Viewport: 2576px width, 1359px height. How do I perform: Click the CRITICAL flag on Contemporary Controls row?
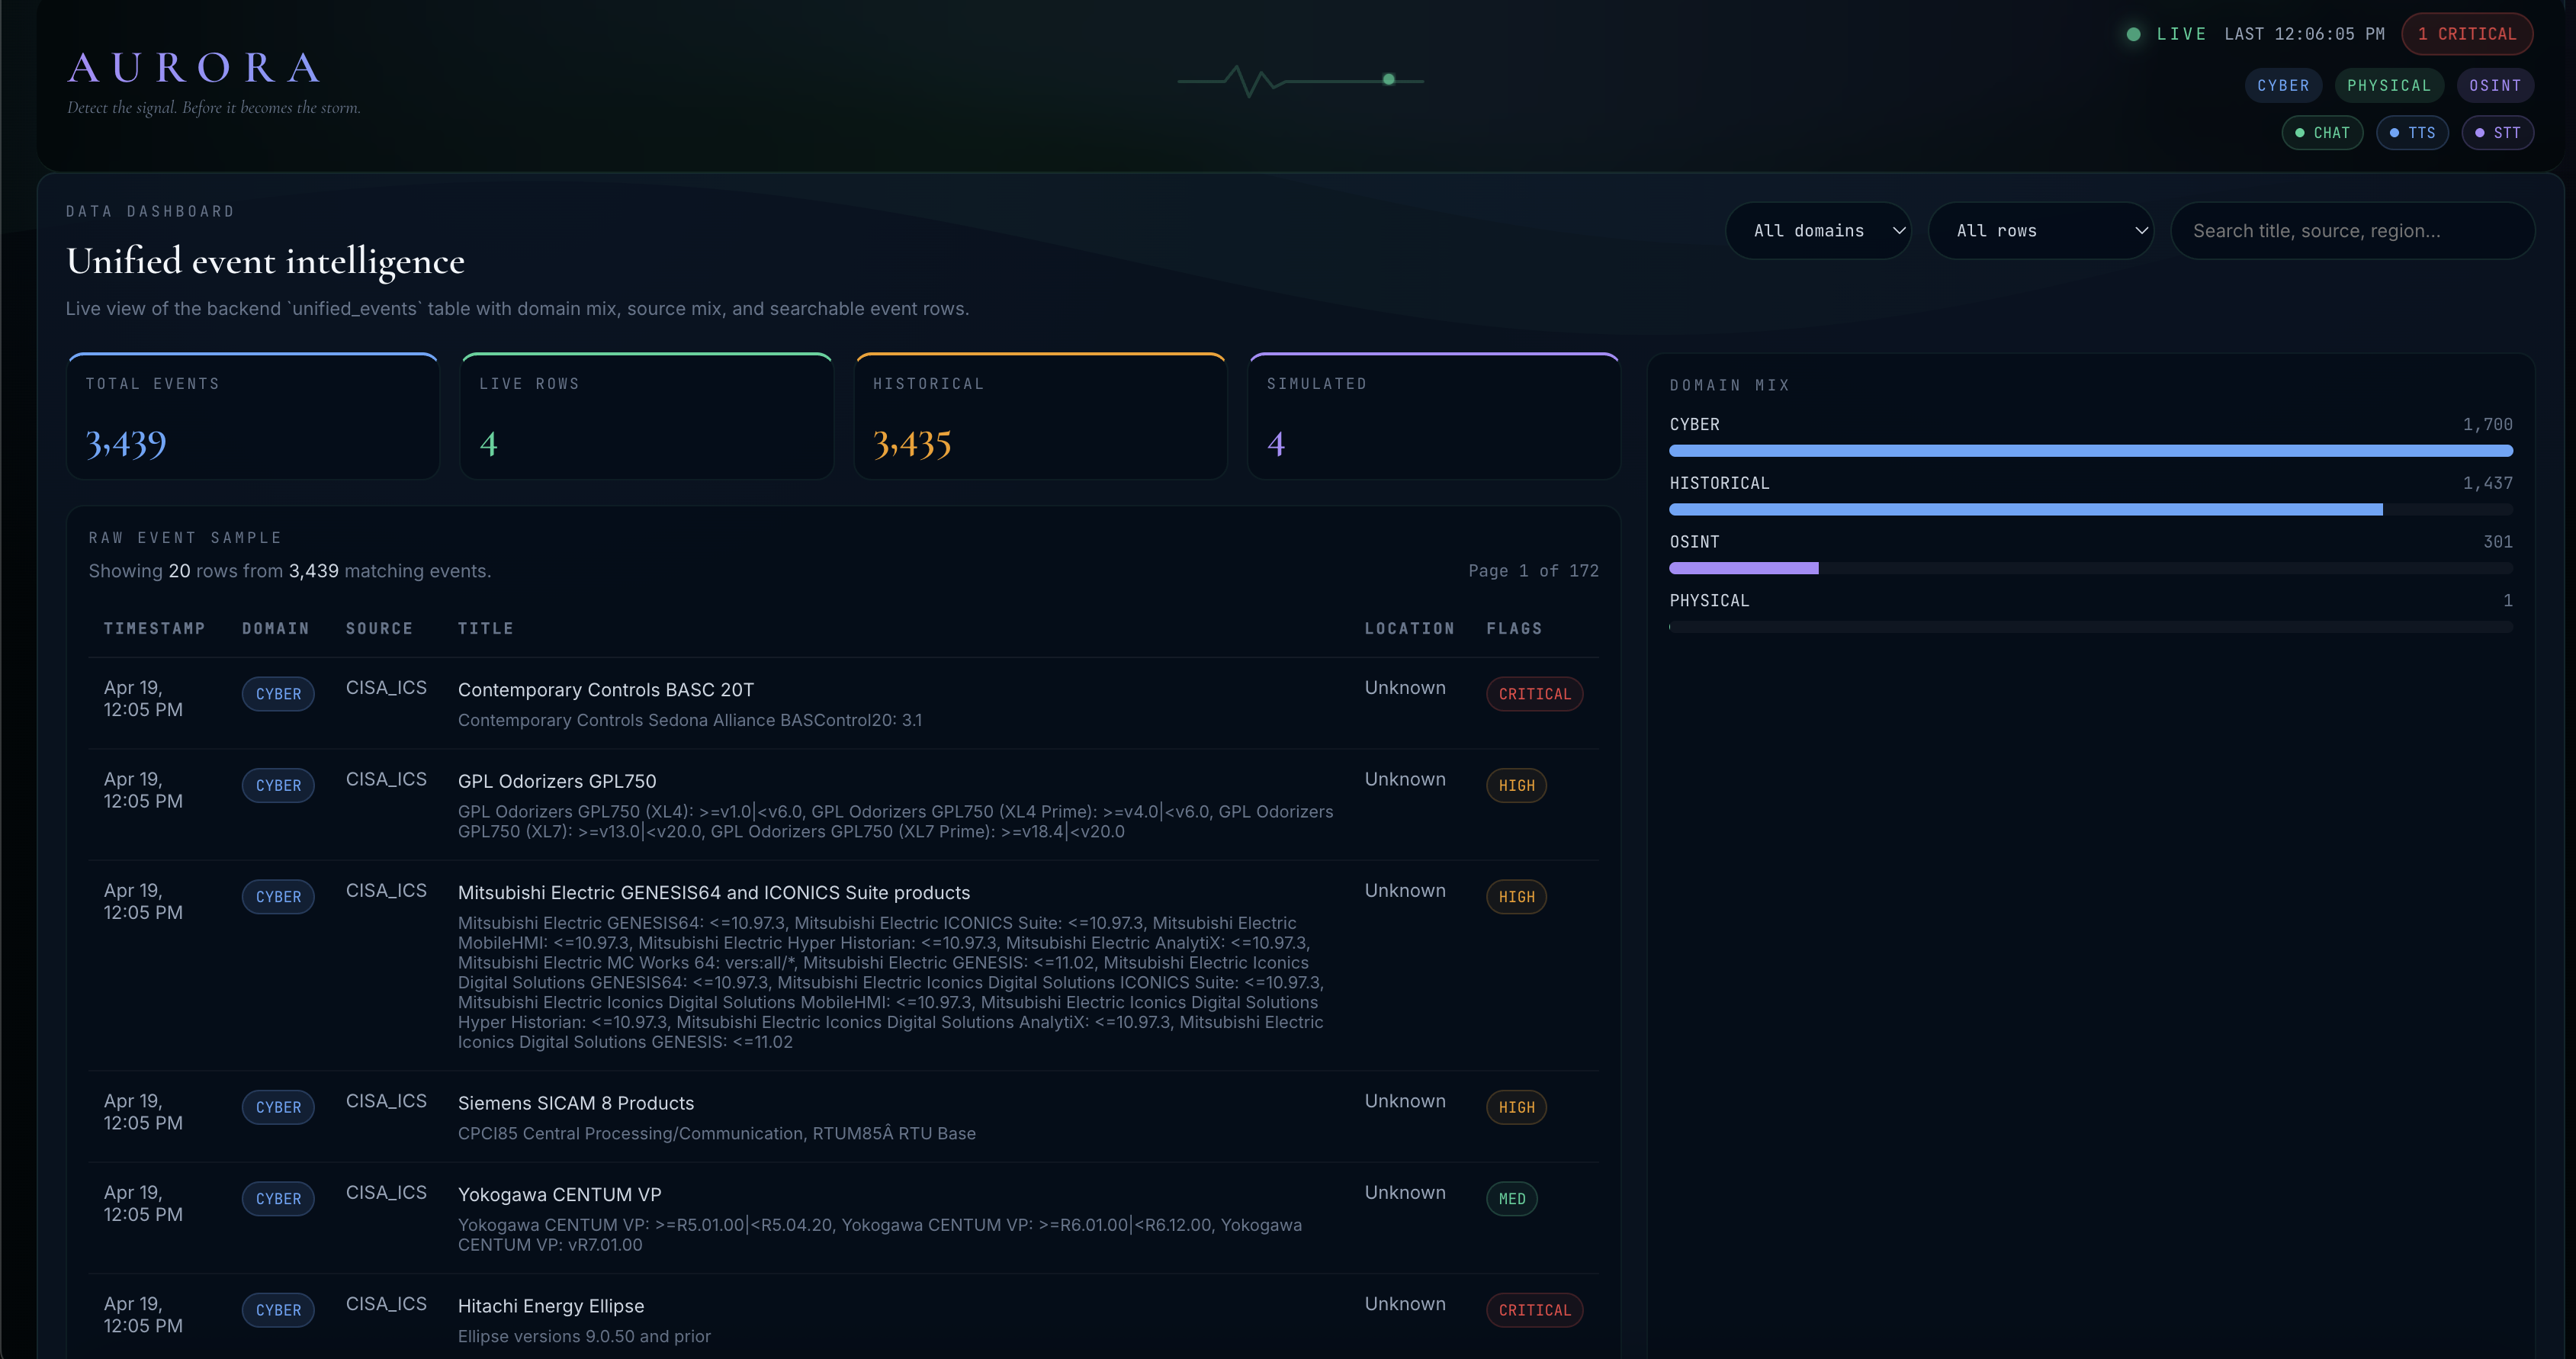tap(1534, 694)
